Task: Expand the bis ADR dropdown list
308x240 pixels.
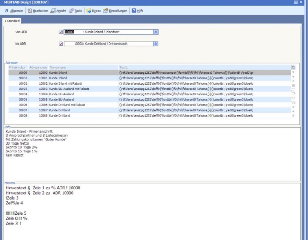Action: (x=156, y=44)
